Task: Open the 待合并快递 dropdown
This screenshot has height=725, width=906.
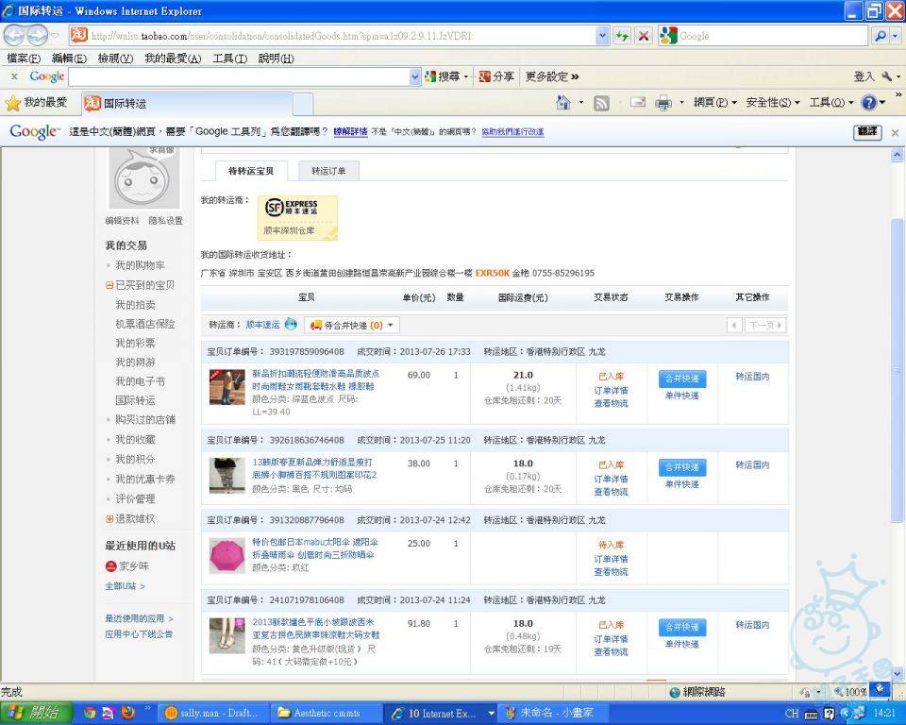Action: pyautogui.click(x=352, y=325)
